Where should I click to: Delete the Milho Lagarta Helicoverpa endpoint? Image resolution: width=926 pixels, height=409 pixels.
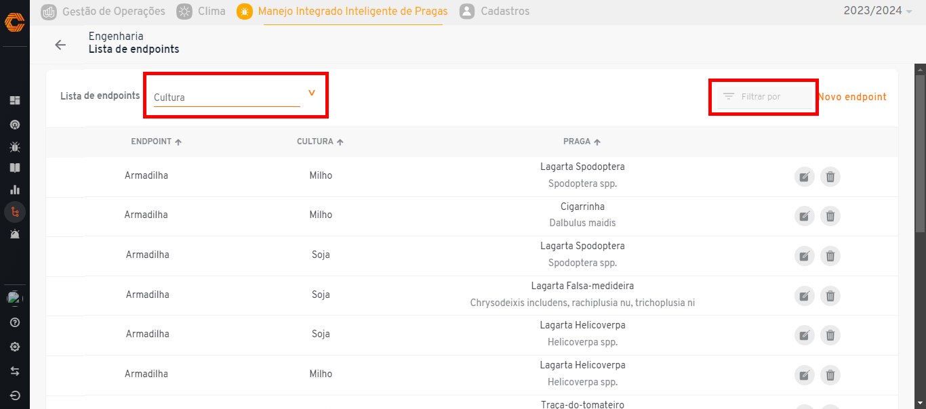(830, 375)
